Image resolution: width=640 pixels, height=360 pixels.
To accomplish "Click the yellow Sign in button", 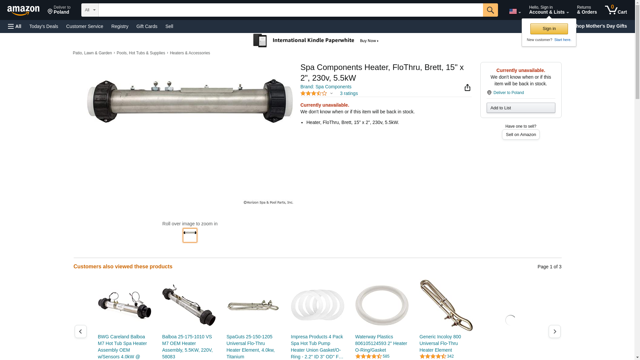I will 549,29.
